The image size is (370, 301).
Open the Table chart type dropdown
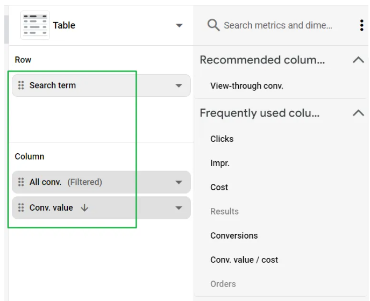[x=179, y=25]
